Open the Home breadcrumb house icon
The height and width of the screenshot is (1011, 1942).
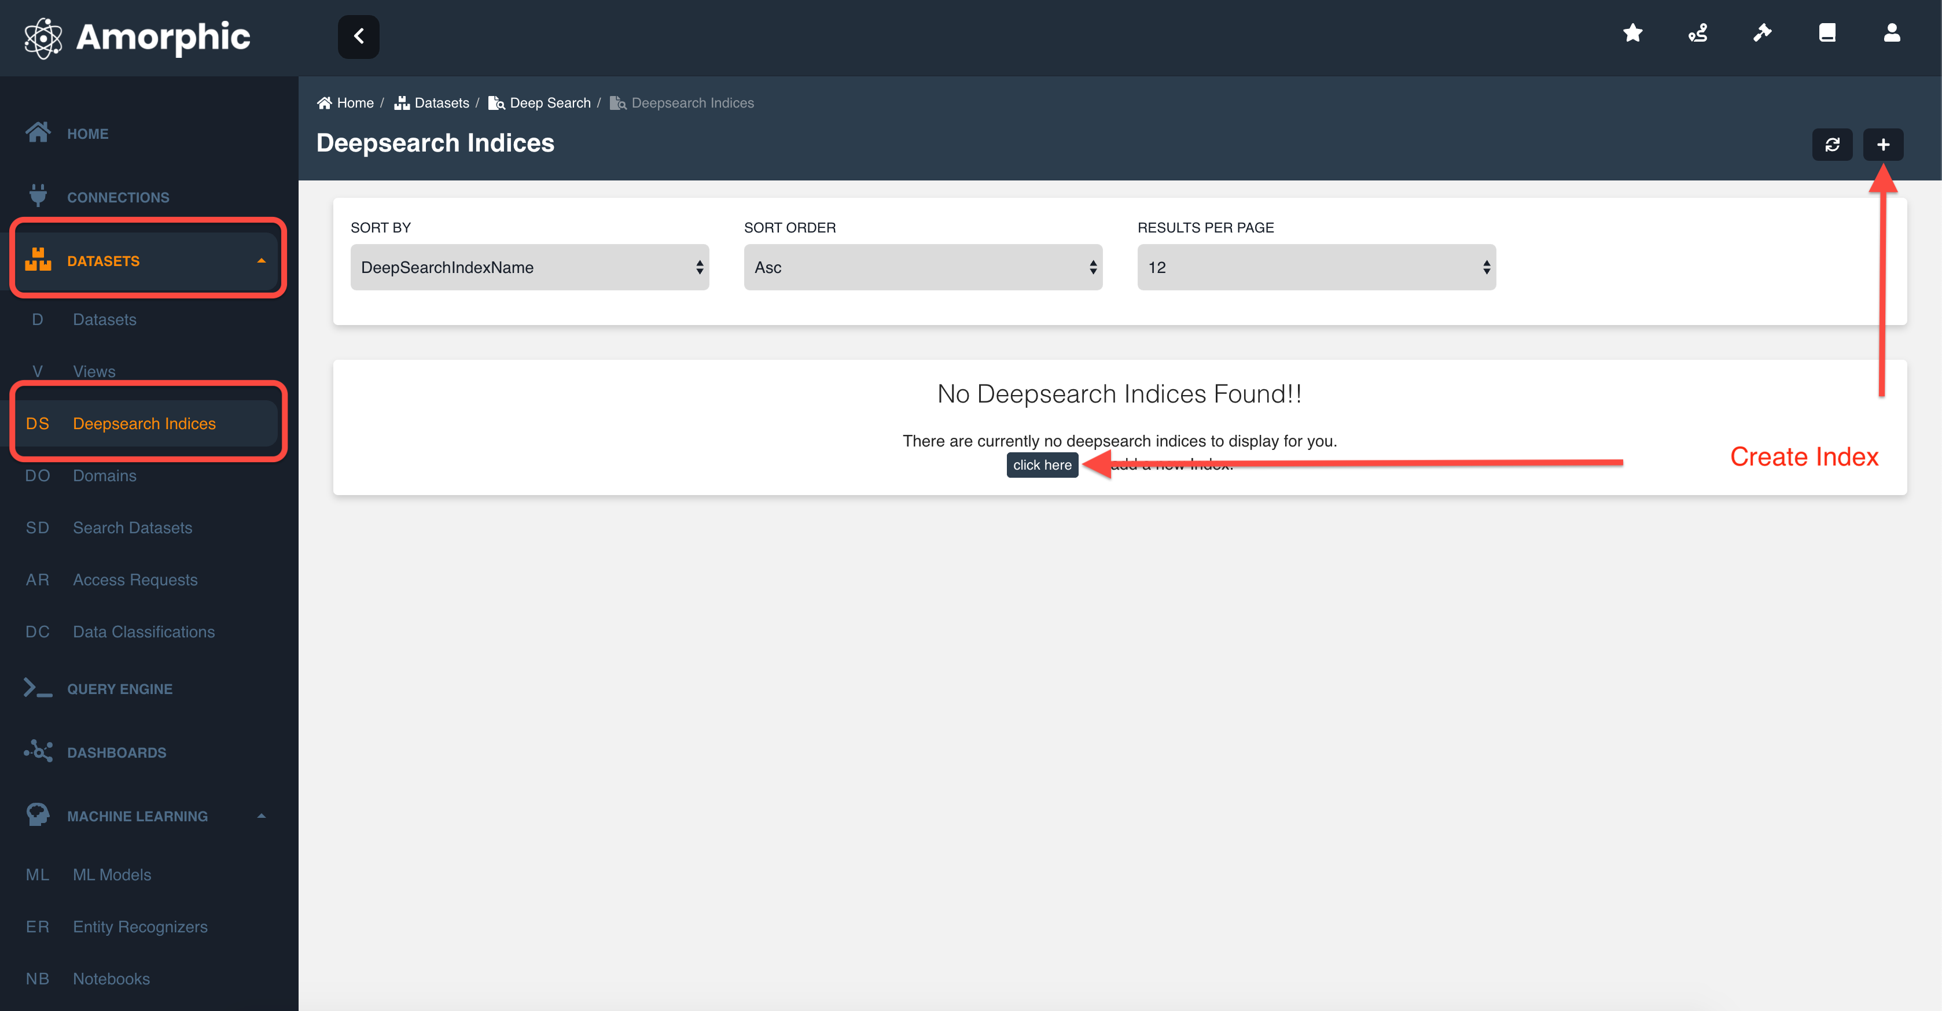click(x=325, y=102)
